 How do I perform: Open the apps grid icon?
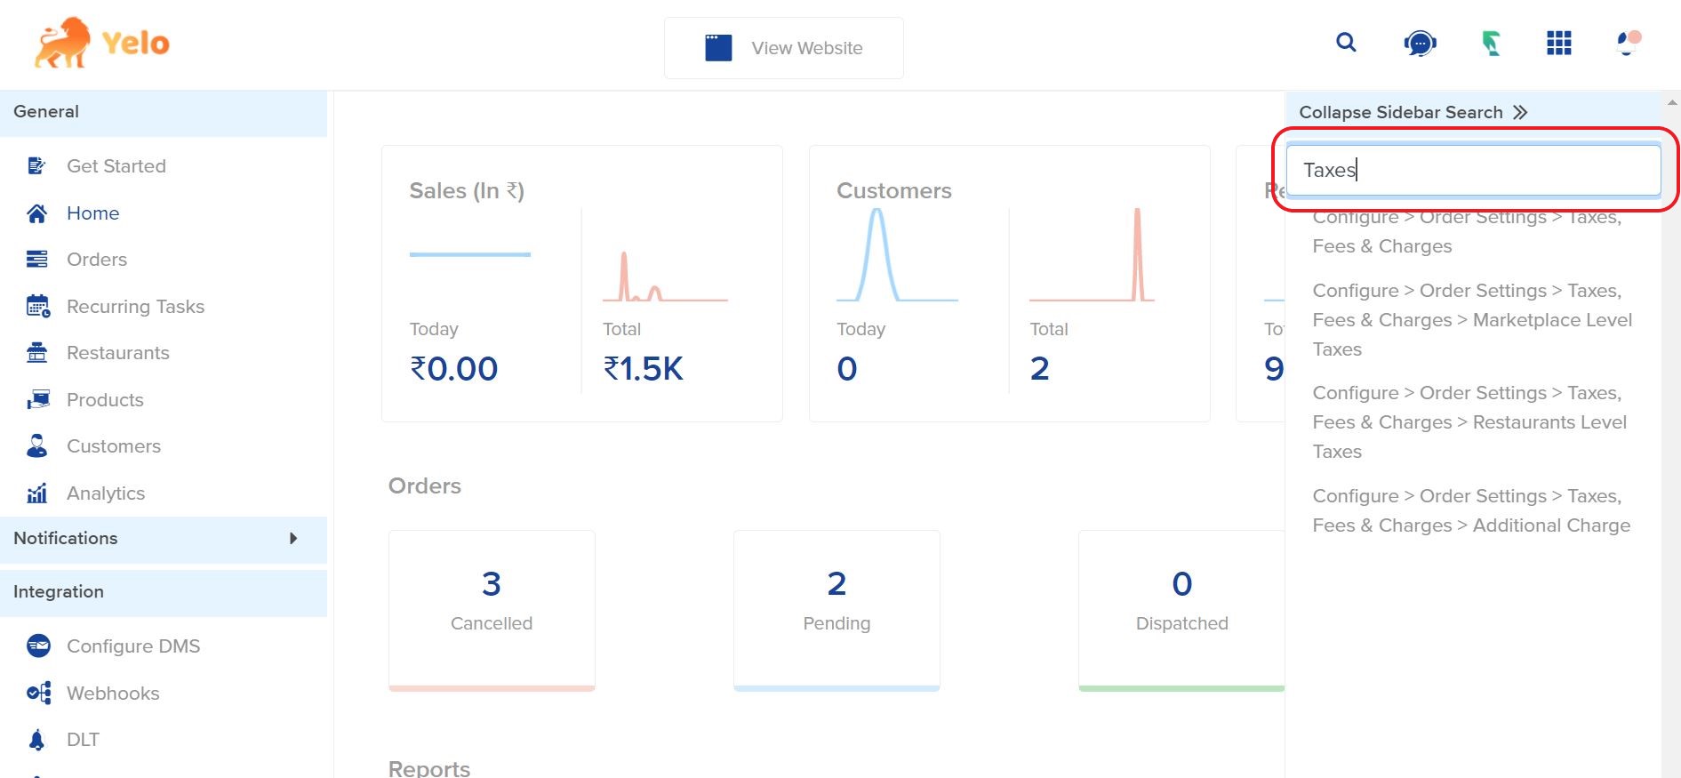(x=1559, y=43)
